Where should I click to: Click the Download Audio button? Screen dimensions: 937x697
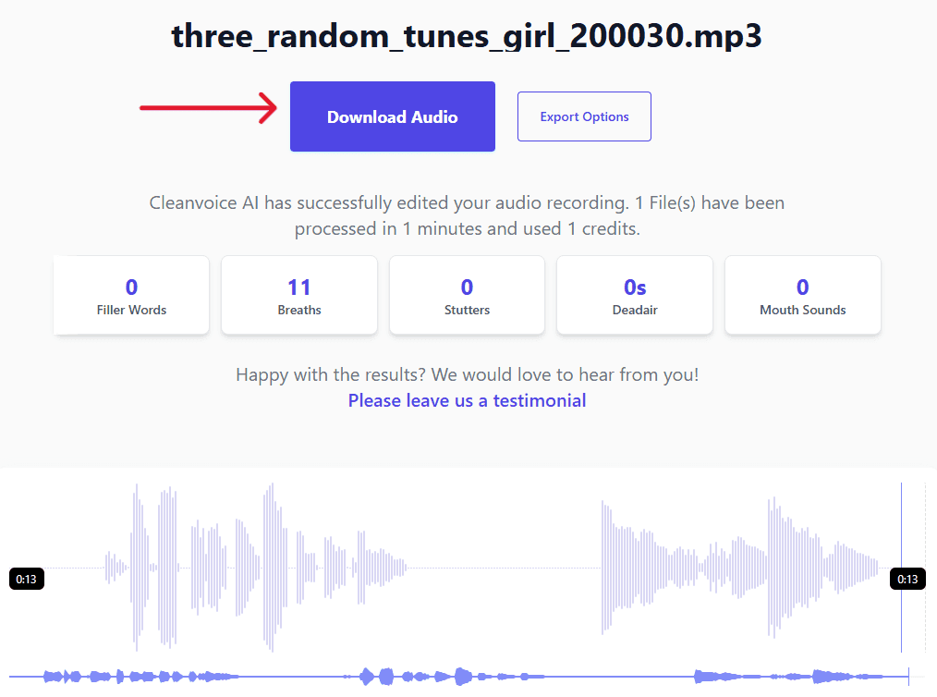pos(392,116)
